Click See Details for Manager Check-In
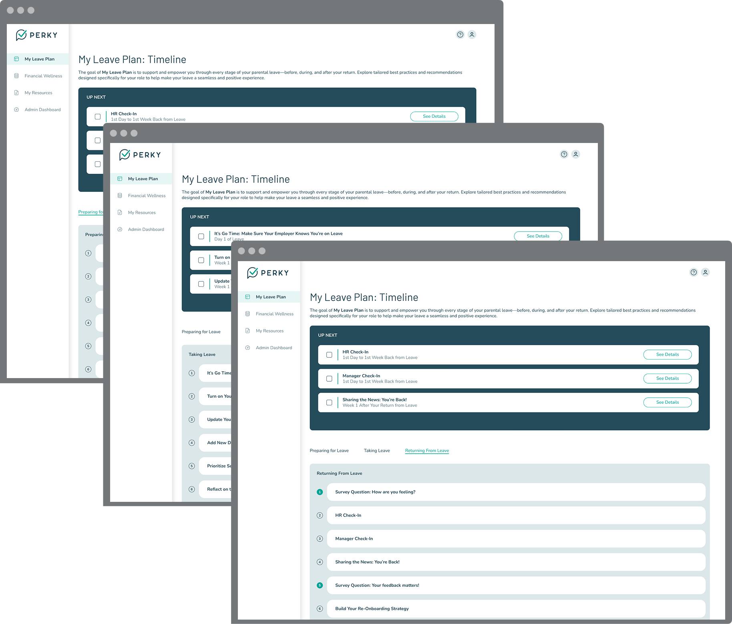This screenshot has height=624, width=732. pos(667,378)
